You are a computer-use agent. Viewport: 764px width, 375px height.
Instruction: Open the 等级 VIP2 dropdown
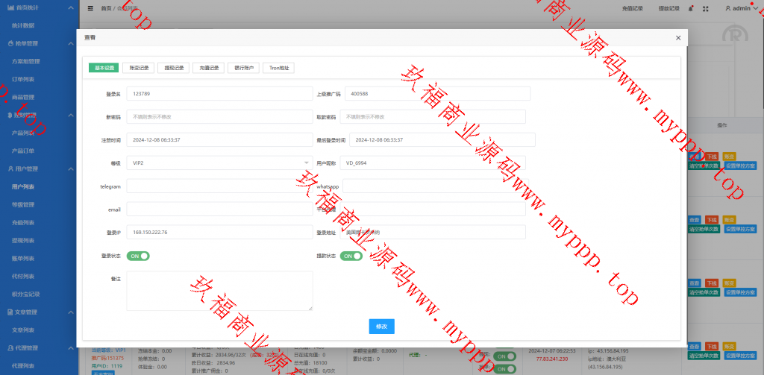pyautogui.click(x=219, y=163)
